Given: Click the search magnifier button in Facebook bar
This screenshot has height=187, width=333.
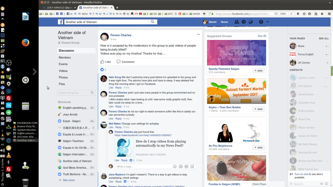Looking at the screenshot, I should 153,22.
